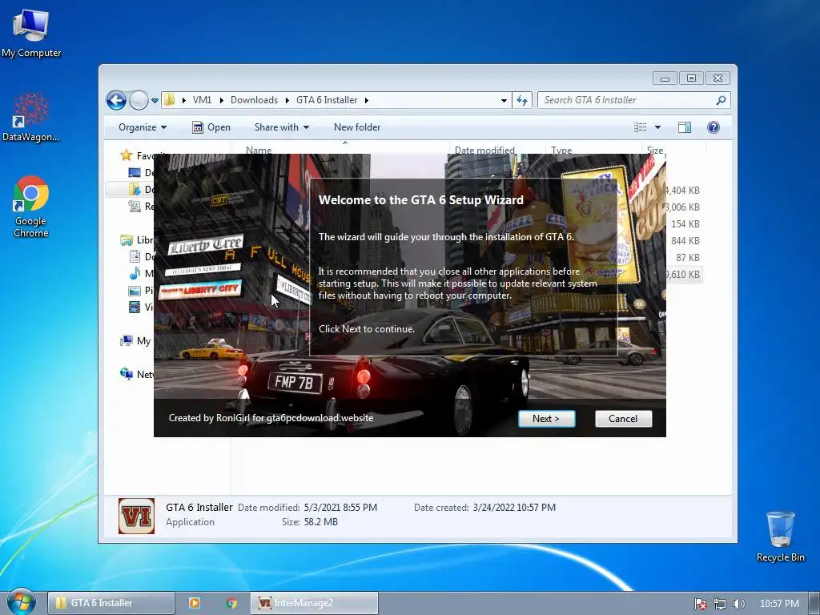The image size is (820, 615).
Task: Click Open in the Explorer toolbar
Action: coord(211,127)
